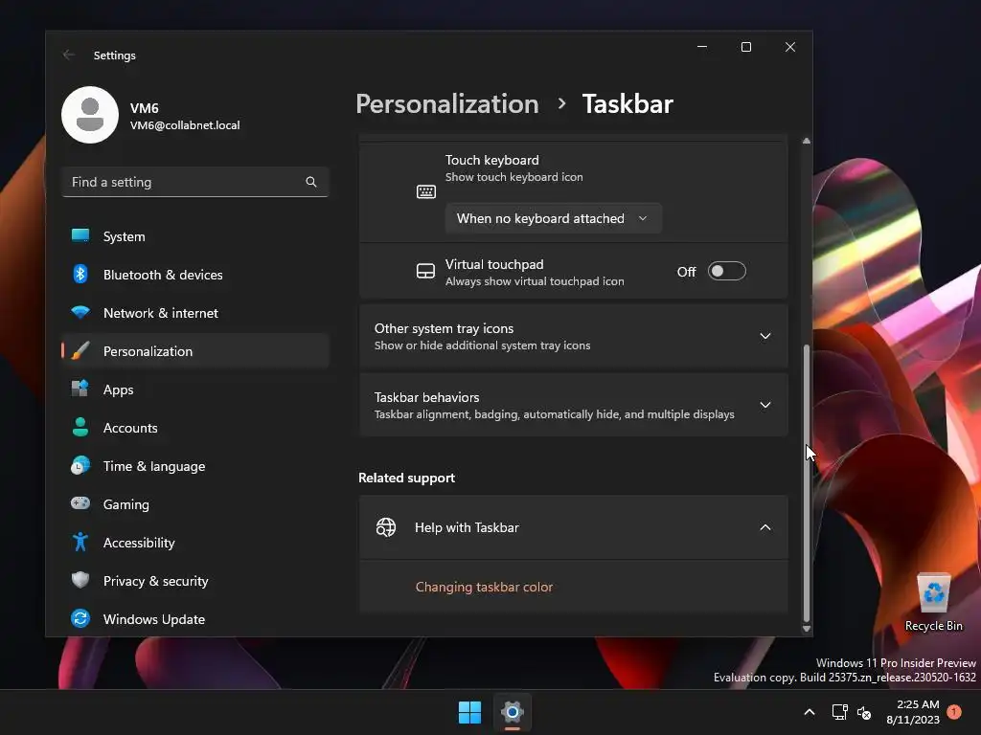
Task: Select the Recycle Bin desktop icon
Action: click(934, 603)
